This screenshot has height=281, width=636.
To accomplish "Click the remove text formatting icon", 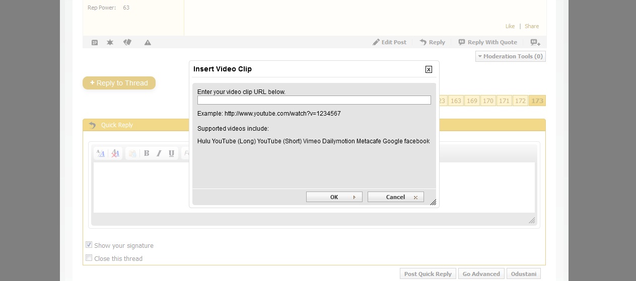I will (x=115, y=153).
